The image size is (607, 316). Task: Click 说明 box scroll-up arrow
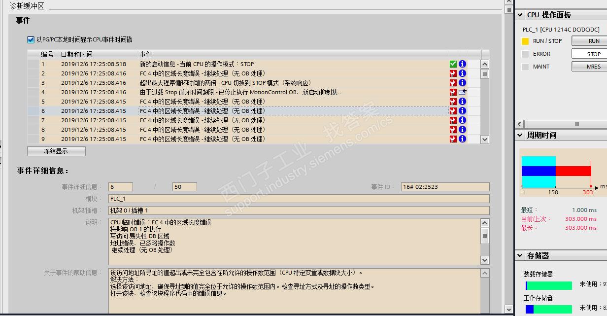(x=485, y=223)
